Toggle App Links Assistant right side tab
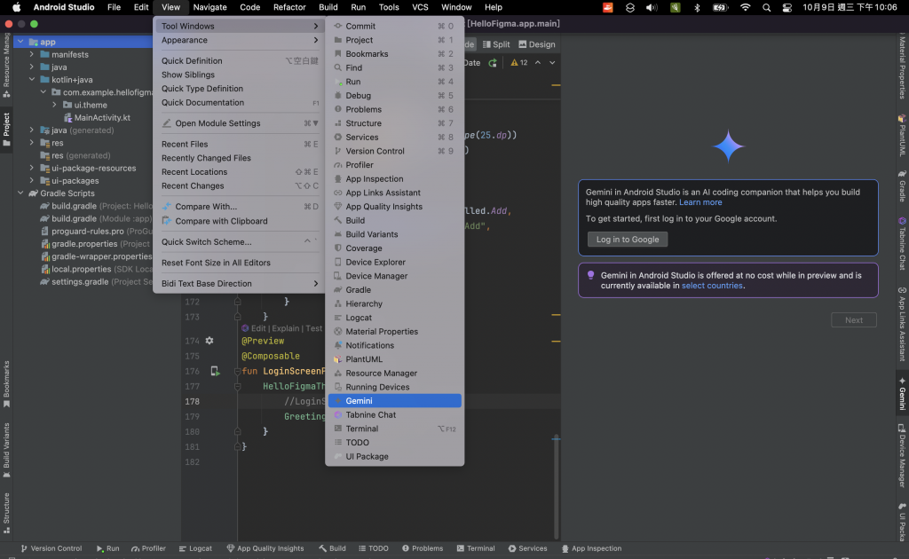Screen dimensions: 909x559 point(902,323)
